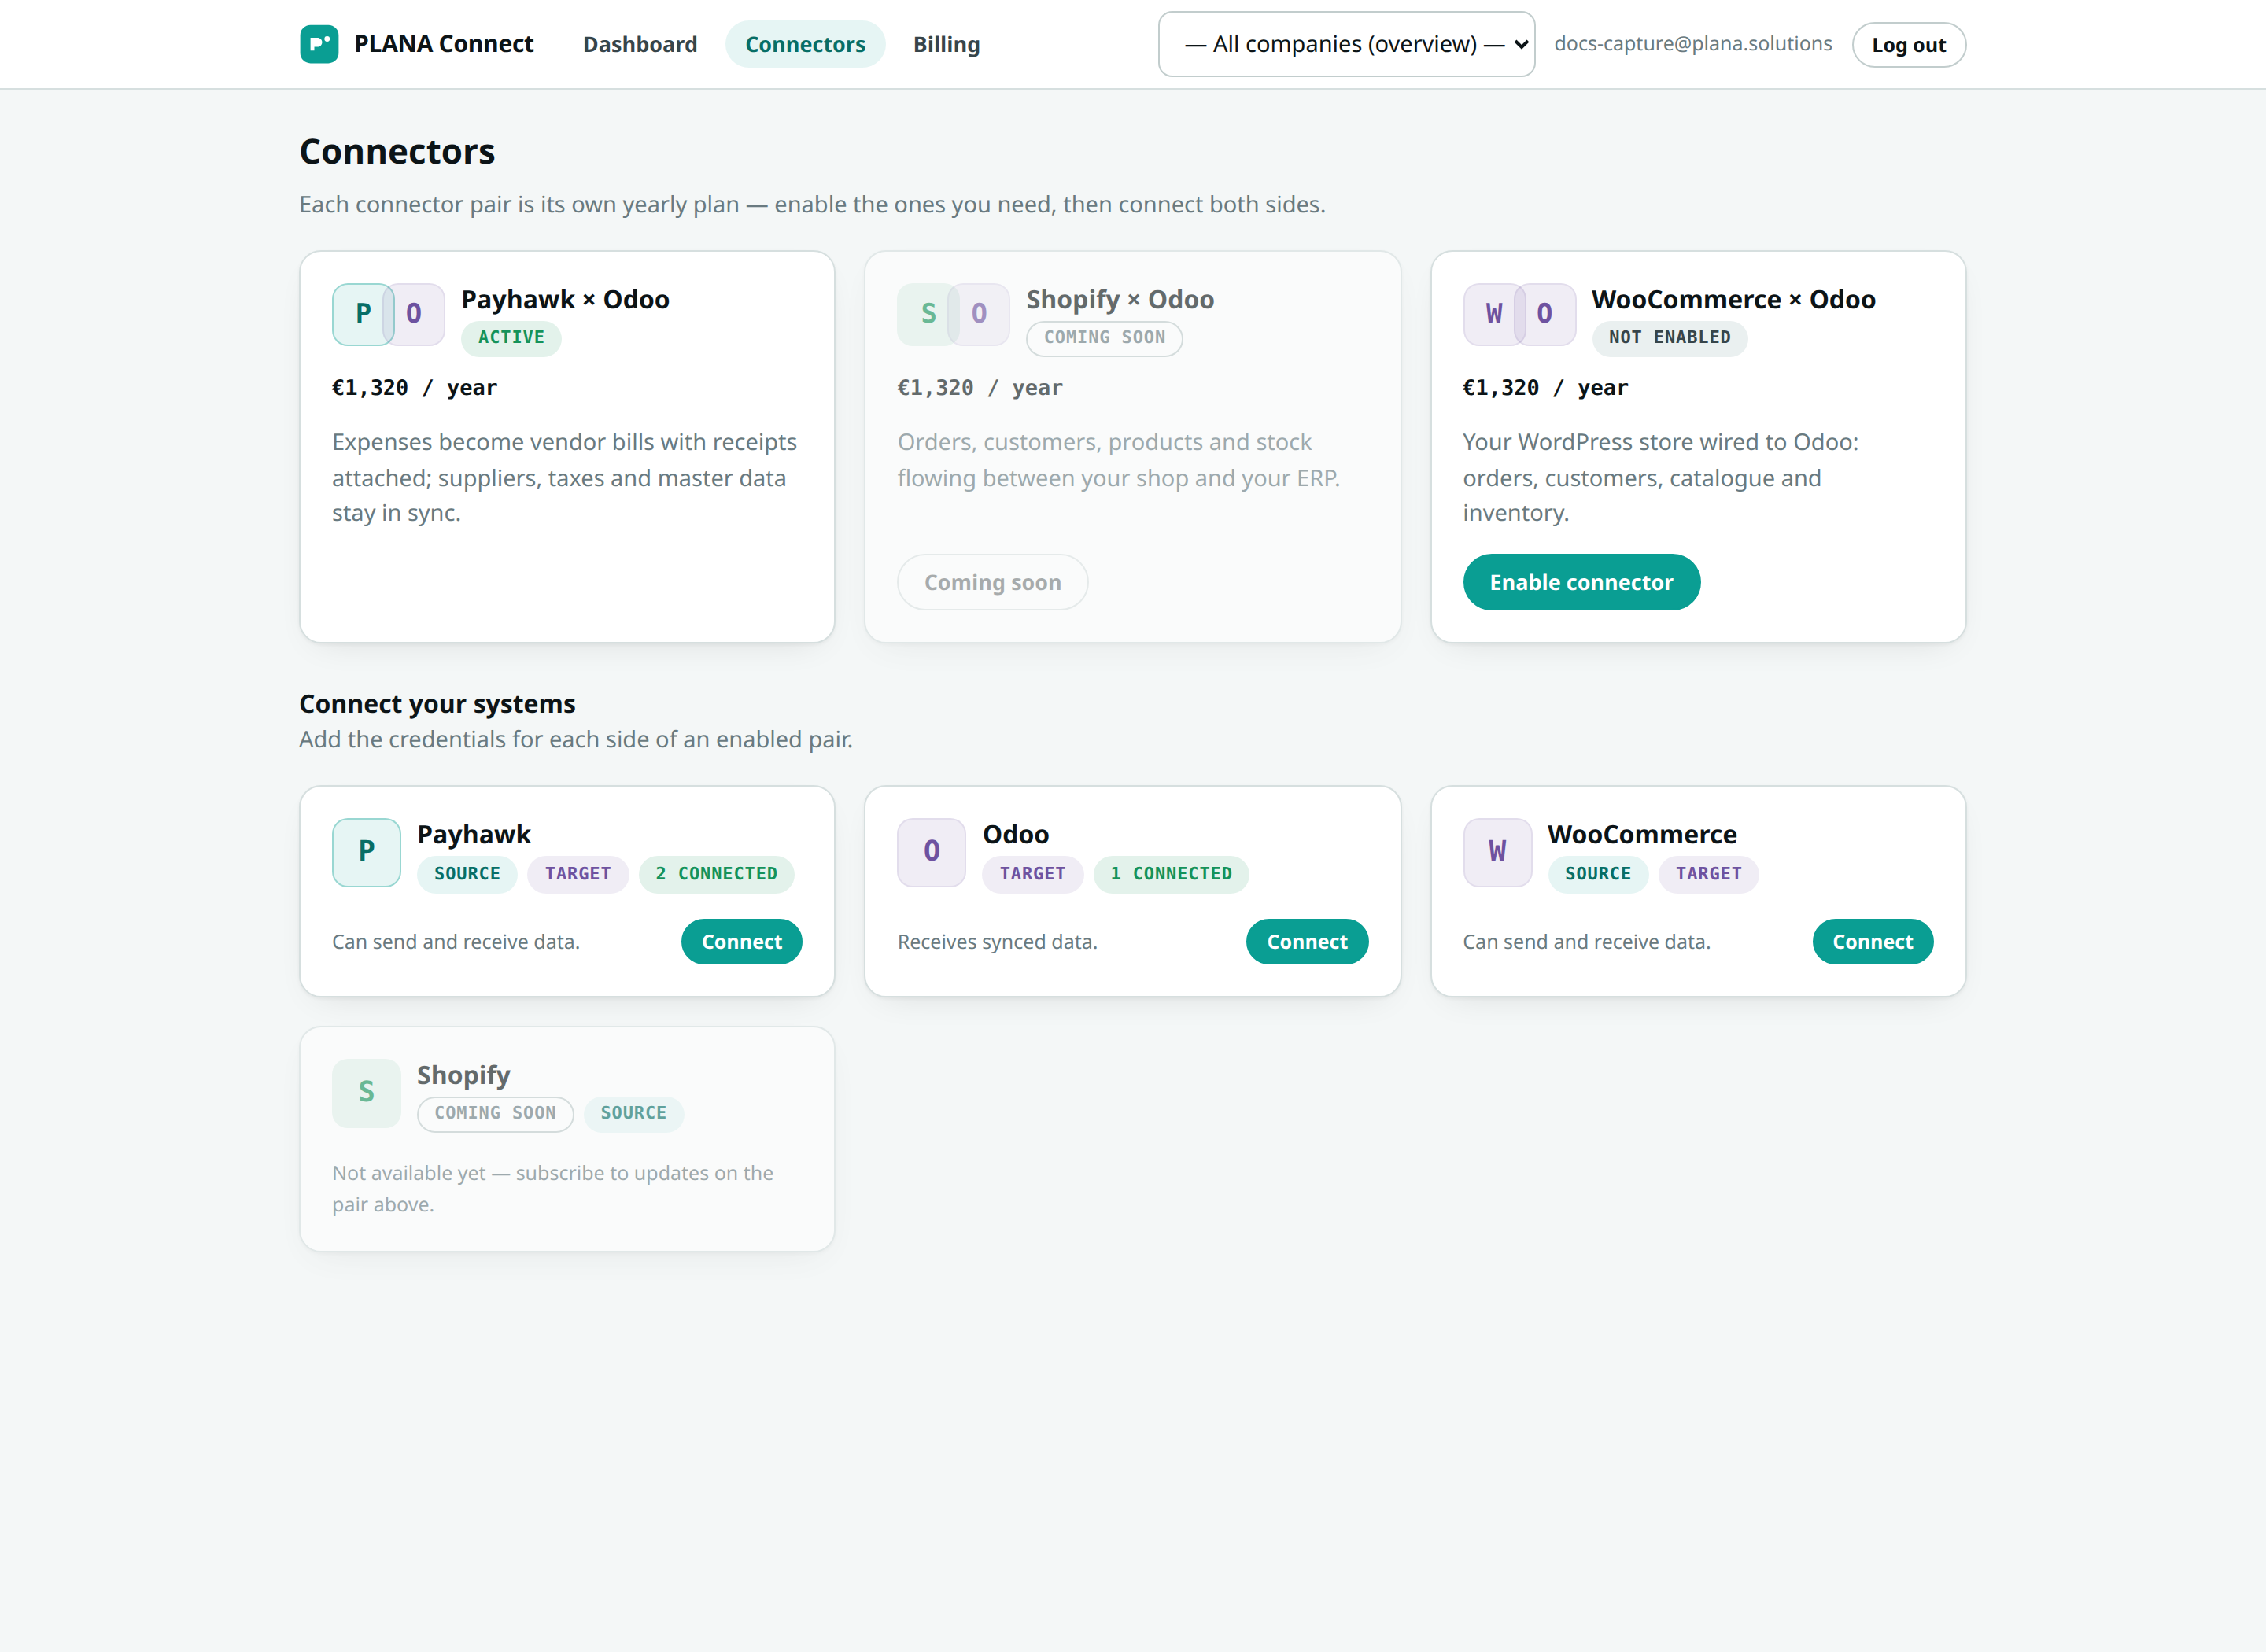
Task: Enable the WooCommerce × Odoo connector
Action: coord(1581,582)
